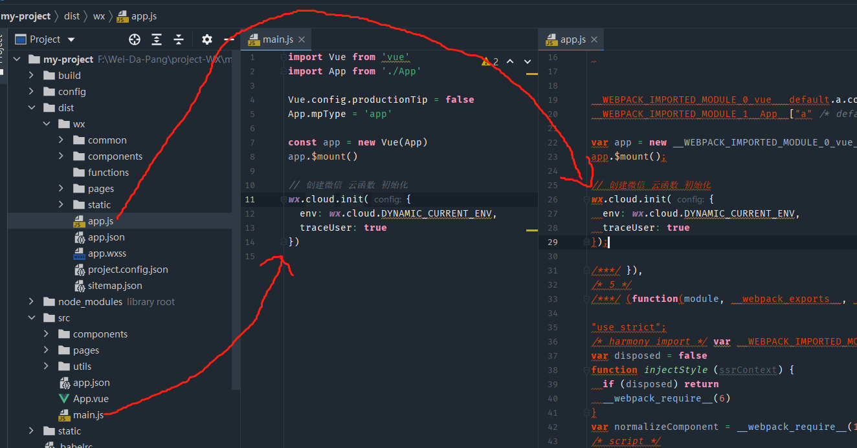857x448 pixels.
Task: Open sitemap.json file
Action: click(x=115, y=286)
